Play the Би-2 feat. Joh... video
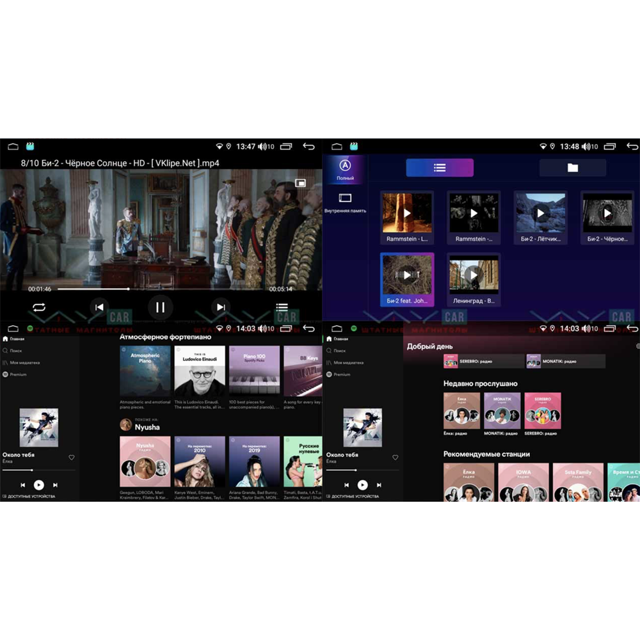The image size is (640, 640). (x=407, y=280)
